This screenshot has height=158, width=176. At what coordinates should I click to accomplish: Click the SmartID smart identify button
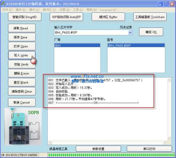click(x=25, y=17)
